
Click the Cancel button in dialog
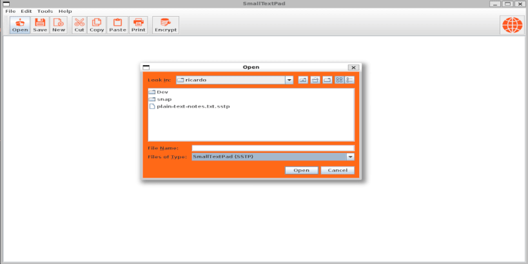337,170
